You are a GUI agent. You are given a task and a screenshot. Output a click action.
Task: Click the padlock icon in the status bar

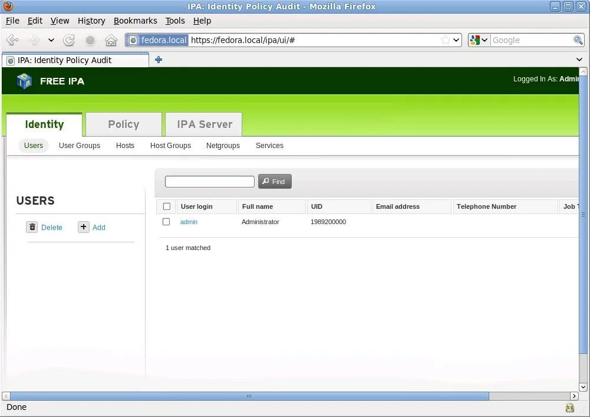[570, 407]
